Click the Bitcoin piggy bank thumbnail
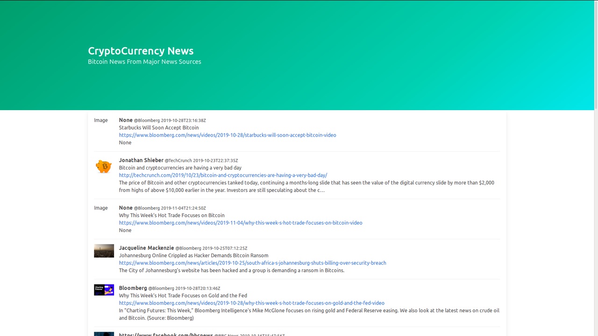The height and width of the screenshot is (336, 598). [x=104, y=166]
